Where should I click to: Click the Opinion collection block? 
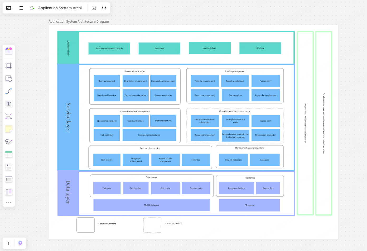click(233, 160)
